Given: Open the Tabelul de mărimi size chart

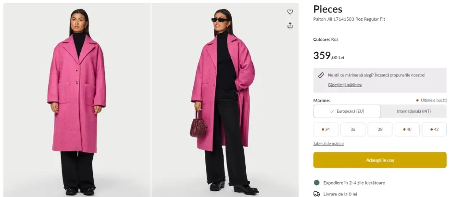Looking at the screenshot, I should click(x=328, y=144).
